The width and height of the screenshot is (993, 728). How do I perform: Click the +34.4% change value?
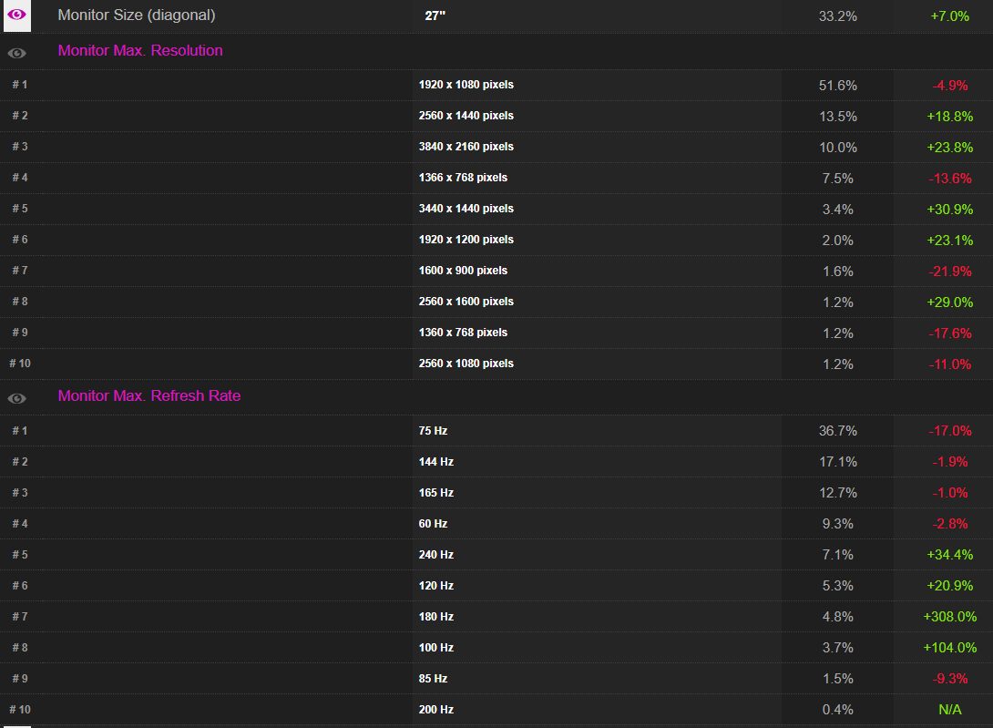(949, 556)
